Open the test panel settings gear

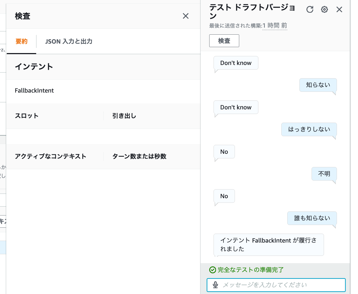324,9
